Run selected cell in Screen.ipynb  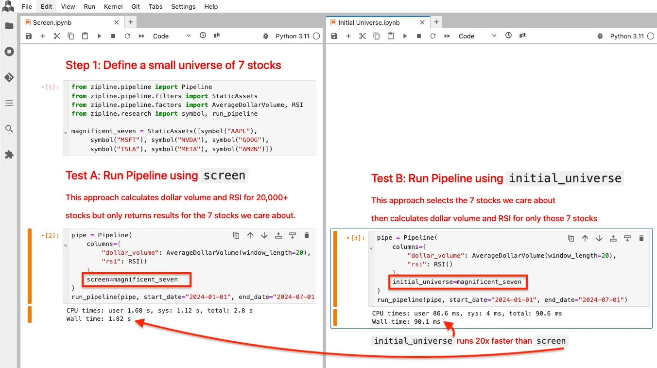tap(99, 36)
